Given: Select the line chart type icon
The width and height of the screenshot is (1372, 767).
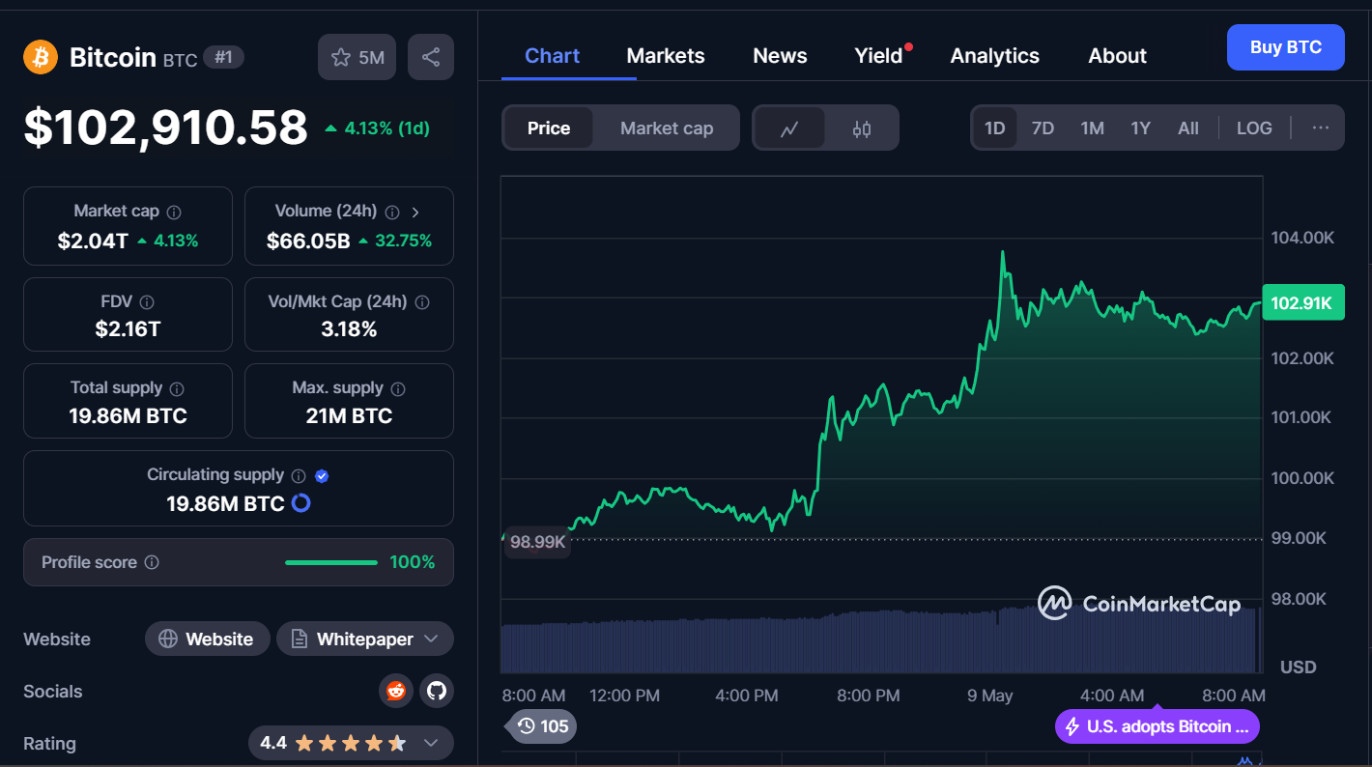Looking at the screenshot, I should point(789,128).
